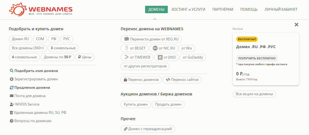Image resolution: width=309 pixels, height=135 pixels.
Task: Click ПОЛУЧИТЬ БЕСПЛАТНО in the ad card
Action: pos(257,58)
